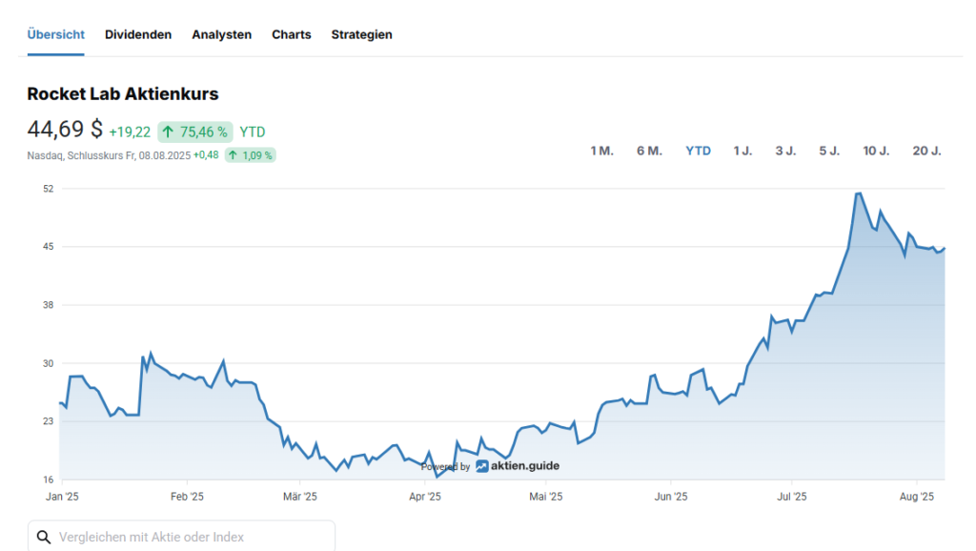Select the Strategien tab
This screenshot has height=551, width=976.
[361, 34]
